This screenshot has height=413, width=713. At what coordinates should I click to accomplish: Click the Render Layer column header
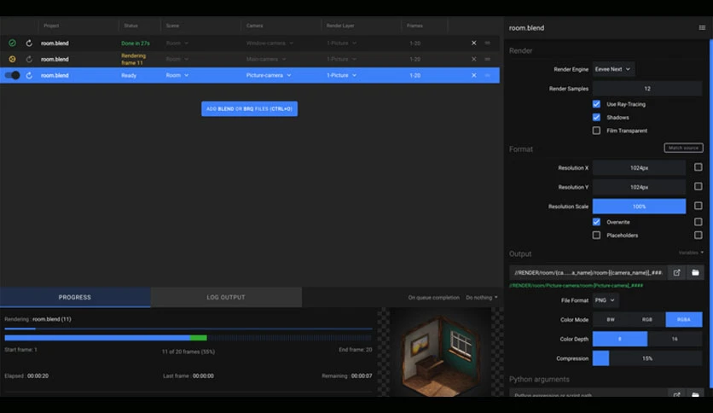(340, 26)
